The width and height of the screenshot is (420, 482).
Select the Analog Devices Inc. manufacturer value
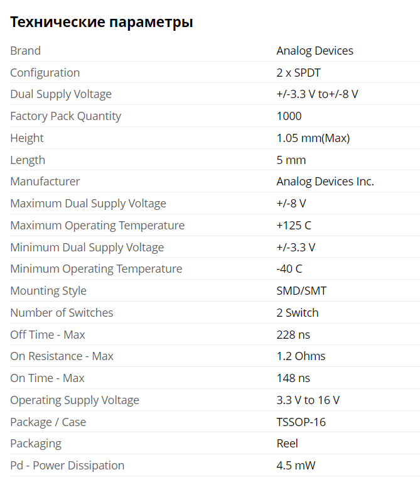[x=325, y=182]
